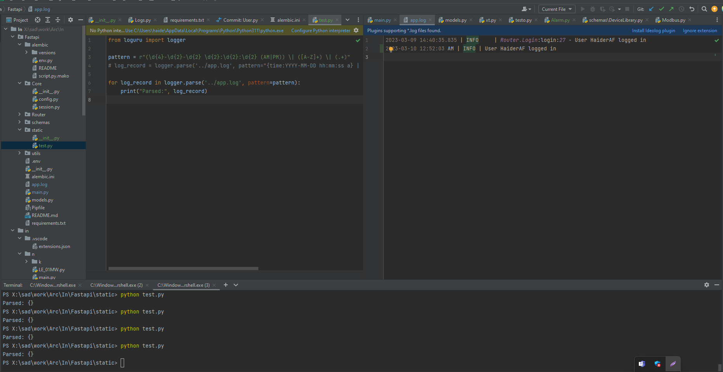Select first C:\Window...rshell.exe terminal tab

tap(53, 285)
